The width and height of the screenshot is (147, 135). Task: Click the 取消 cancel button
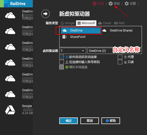(90, 121)
